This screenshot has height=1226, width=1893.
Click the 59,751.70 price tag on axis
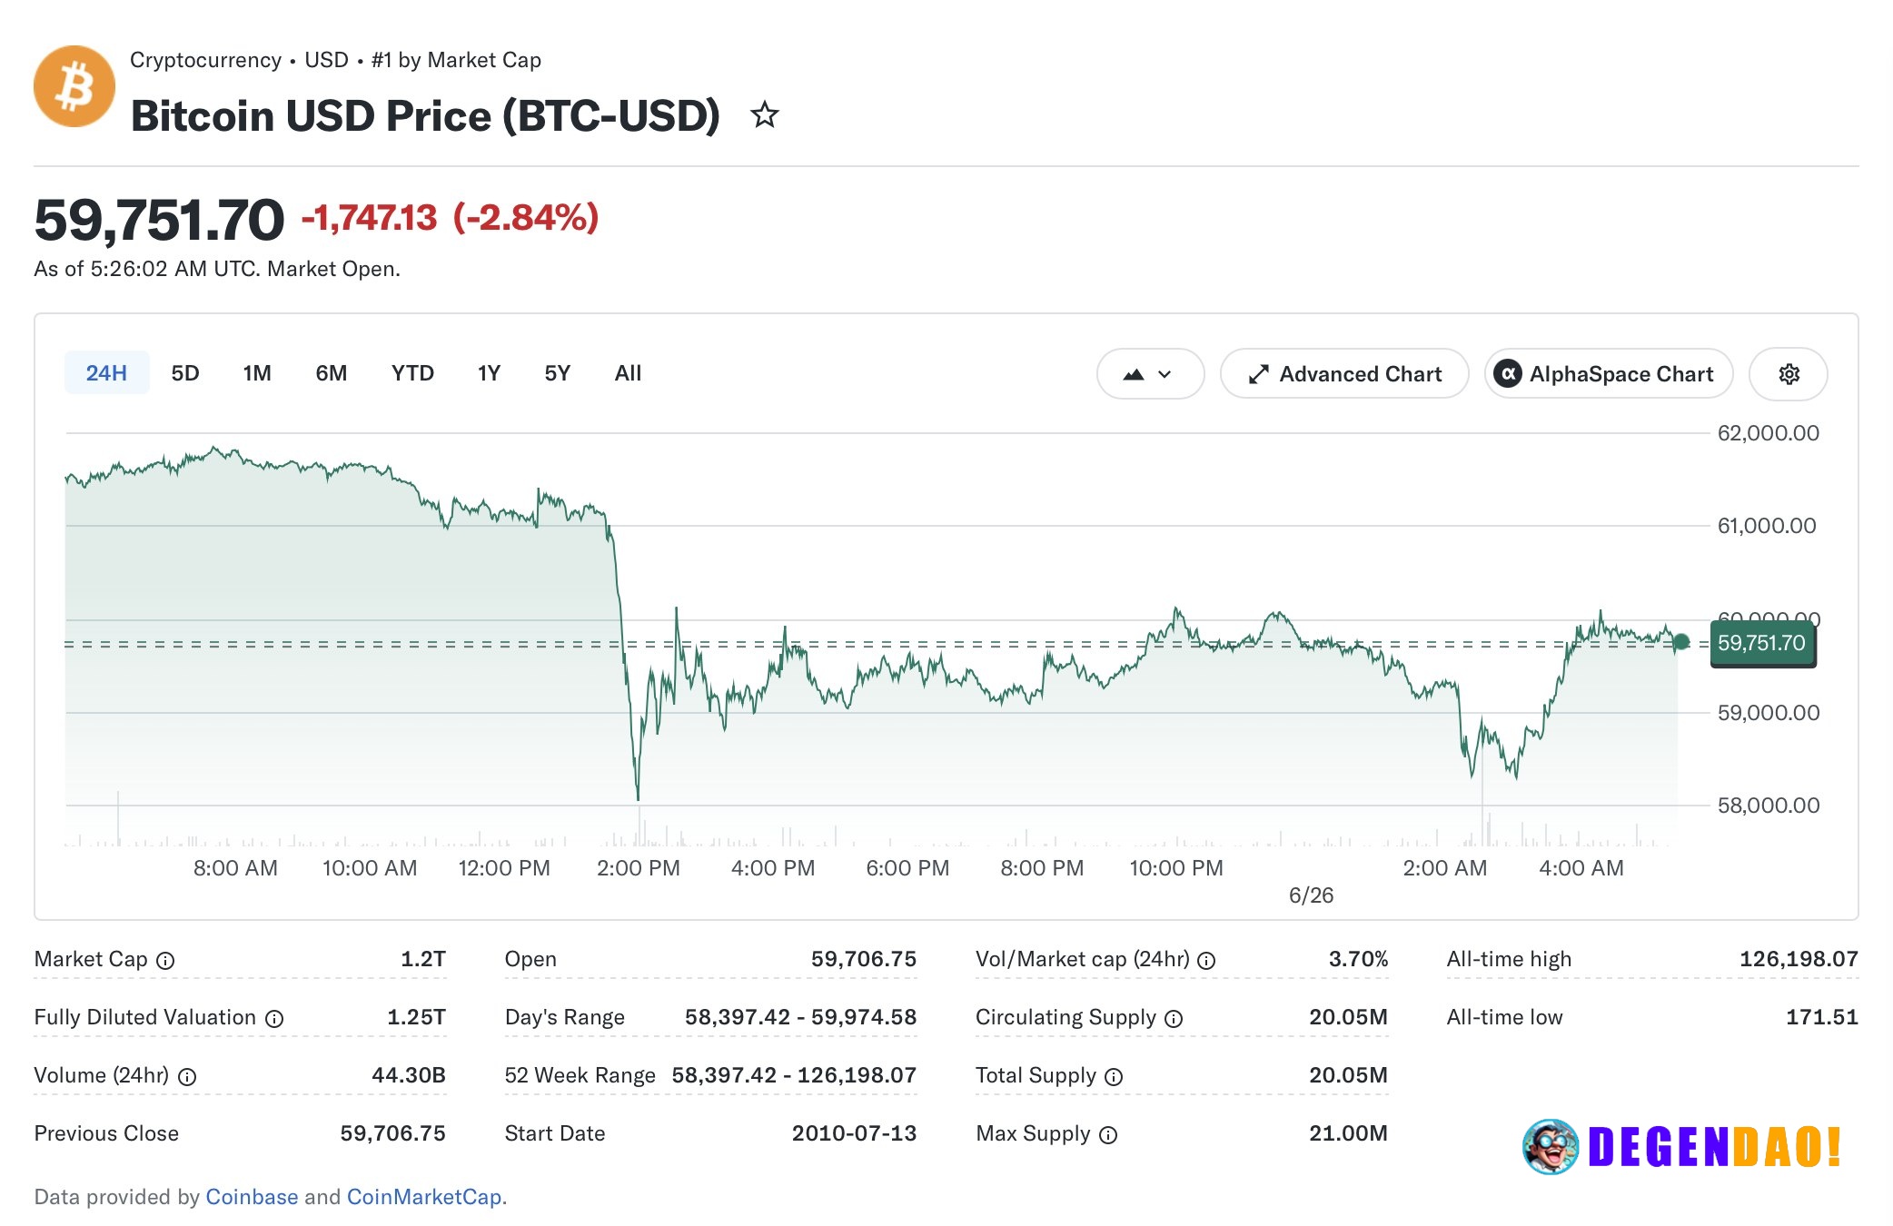1762,643
